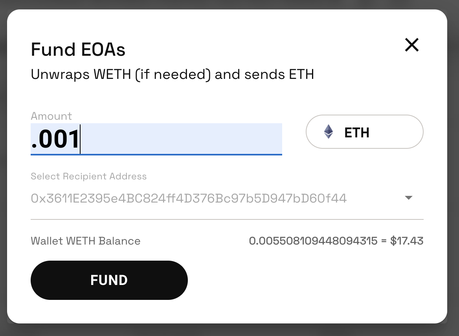Viewport: 459px width, 336px height.
Task: Click the typed .001 amount value
Action: coord(55,140)
